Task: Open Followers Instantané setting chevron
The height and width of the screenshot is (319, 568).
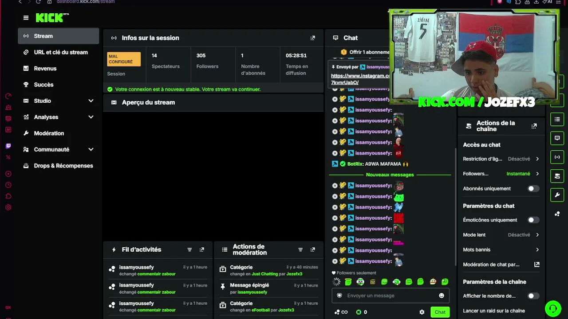Action: [x=537, y=174]
